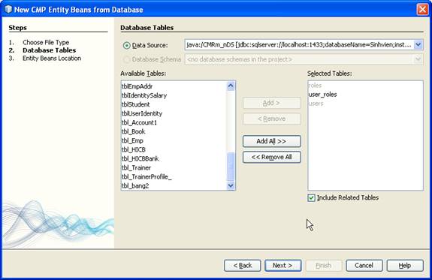Open the Database Schema dropdown arrow
Image resolution: width=432 pixels, height=280 pixels.
click(418, 59)
